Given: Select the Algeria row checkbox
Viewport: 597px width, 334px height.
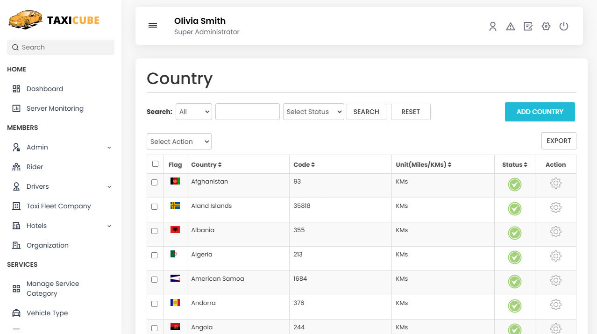Looking at the screenshot, I should pos(155,255).
